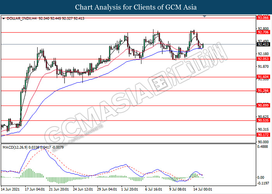Image resolution: width=272 pixels, height=194 pixels.
Task: Click the 29 Jun 04:01 time label
Action: coord(107,189)
